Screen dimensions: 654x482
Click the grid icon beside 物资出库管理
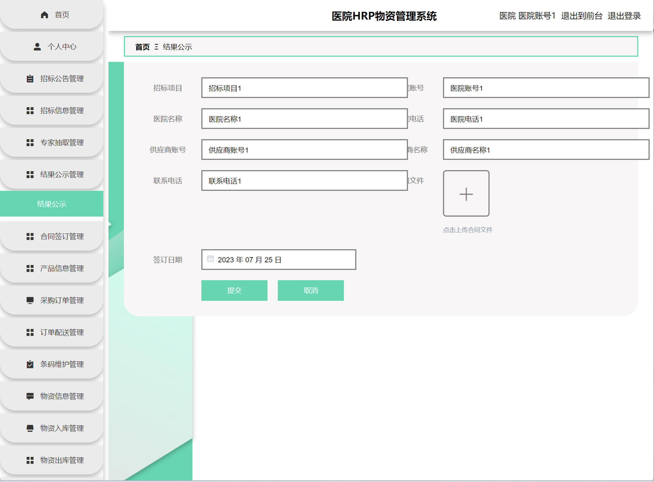point(30,460)
